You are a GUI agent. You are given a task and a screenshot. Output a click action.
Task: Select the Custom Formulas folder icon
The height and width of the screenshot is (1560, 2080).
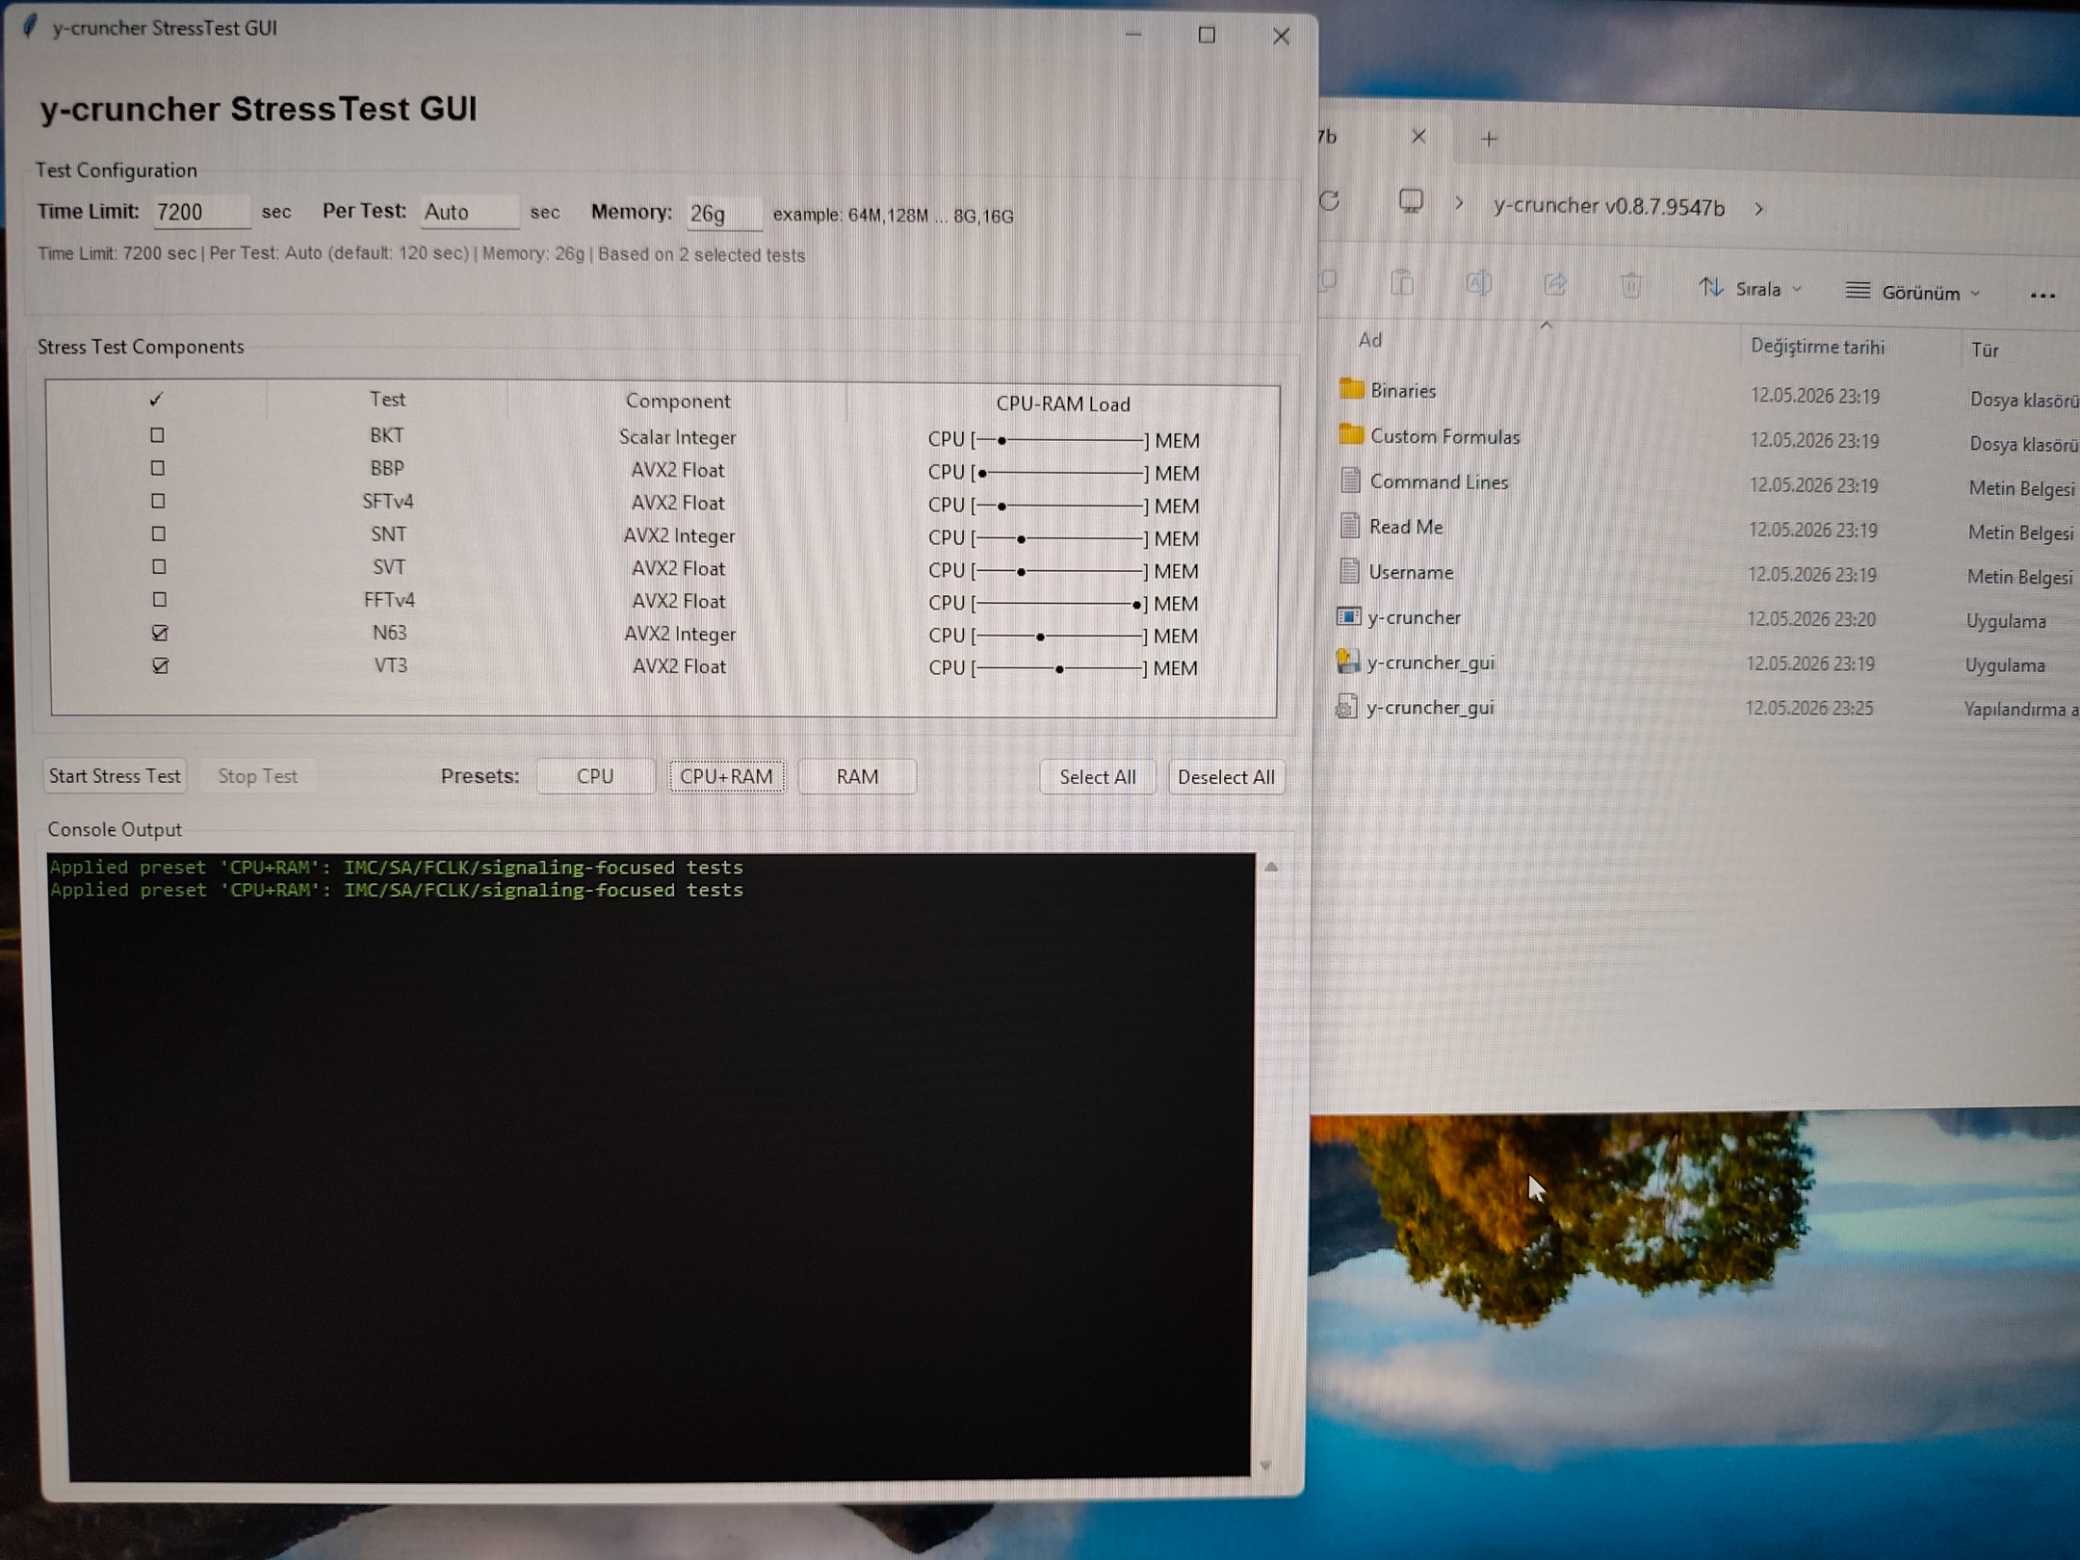[x=1351, y=434]
